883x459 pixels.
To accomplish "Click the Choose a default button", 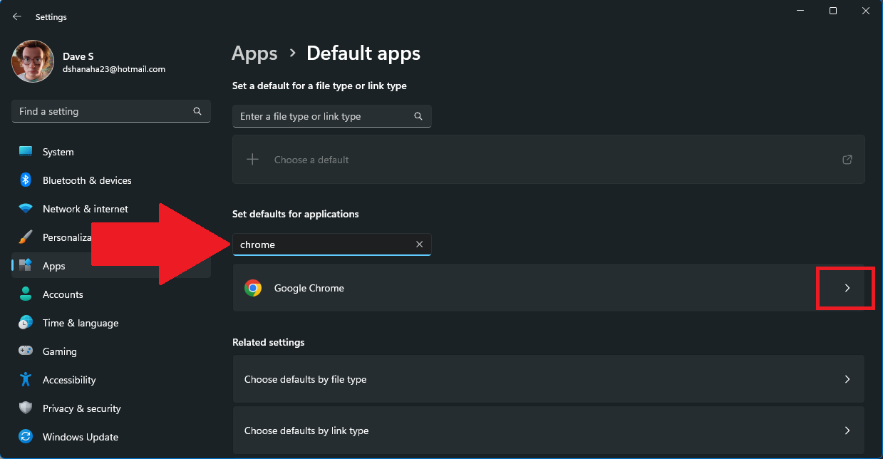I will click(x=311, y=160).
